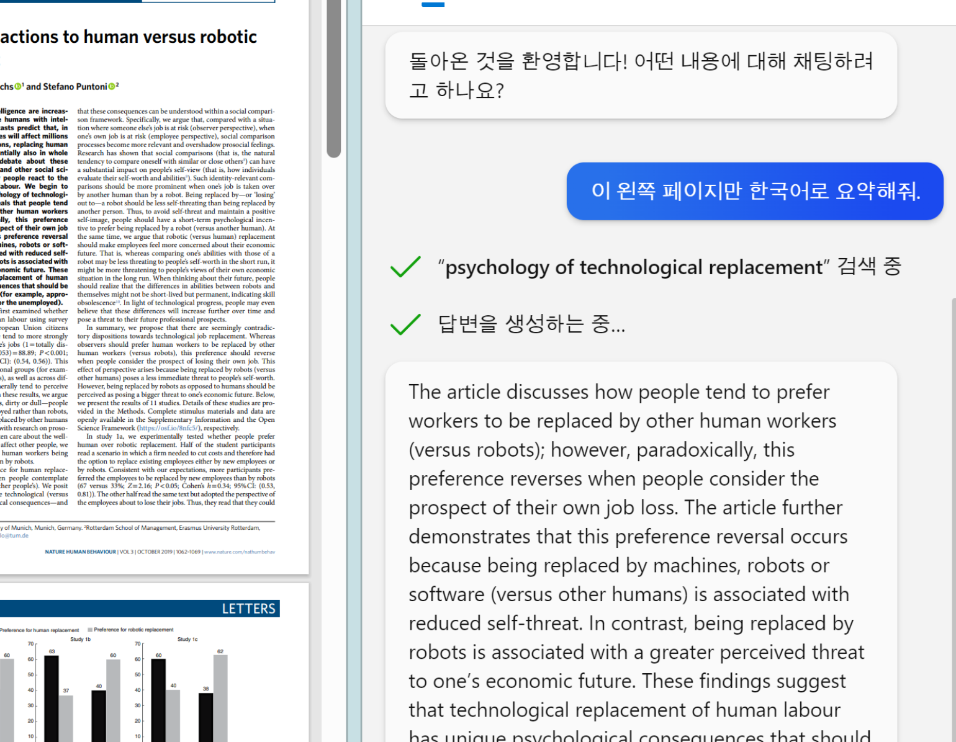
Task: Click the NATURE HUMAN BEHAVIOUR footer text
Action: click(81, 552)
